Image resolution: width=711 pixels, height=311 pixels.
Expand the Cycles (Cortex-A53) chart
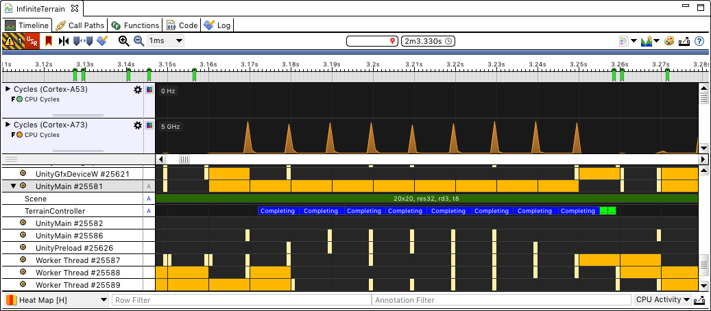tap(8, 89)
